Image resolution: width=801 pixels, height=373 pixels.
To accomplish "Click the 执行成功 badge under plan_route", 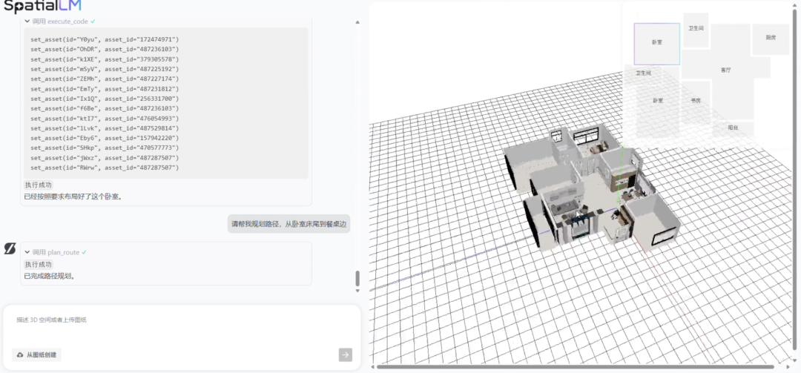I will click(39, 265).
